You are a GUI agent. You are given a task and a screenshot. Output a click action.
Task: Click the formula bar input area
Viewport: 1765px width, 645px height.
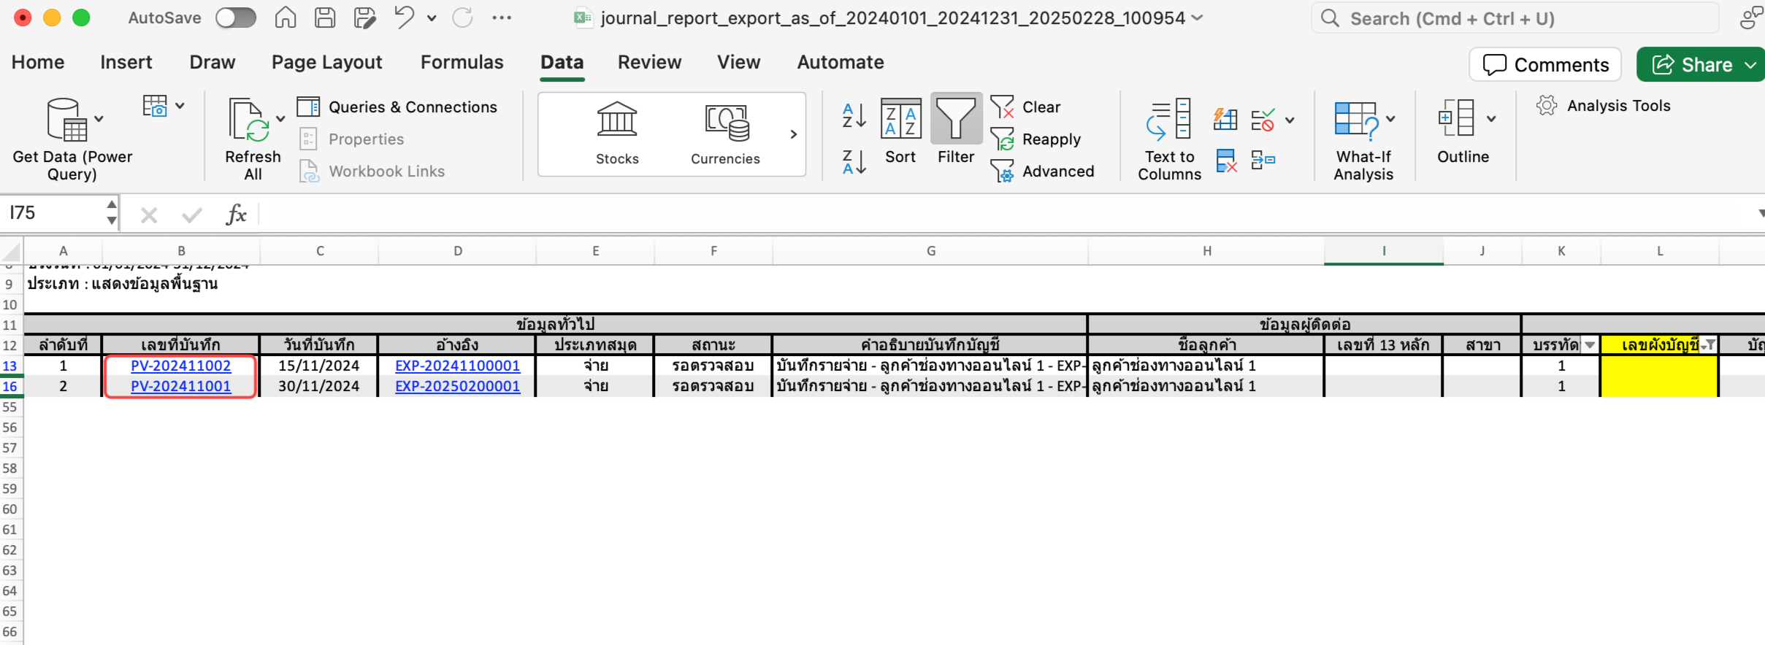1004,215
